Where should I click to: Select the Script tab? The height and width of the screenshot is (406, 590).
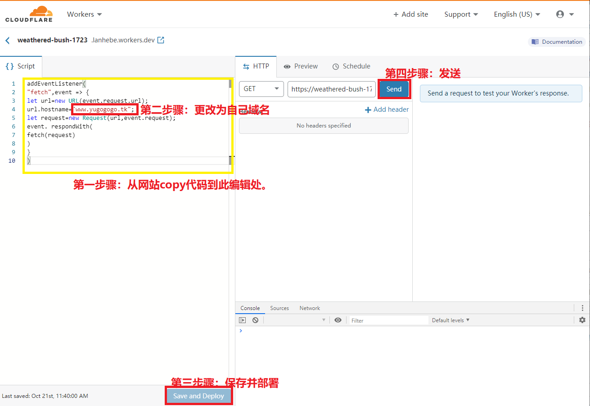(x=21, y=66)
